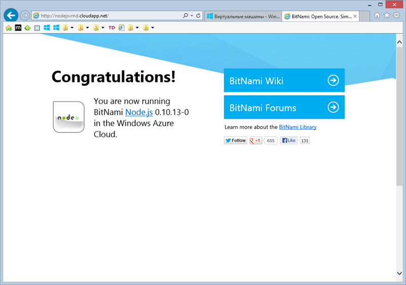Viewport: 406px width, 285px height.
Task: Click the Congratulations! heading
Action: [114, 77]
